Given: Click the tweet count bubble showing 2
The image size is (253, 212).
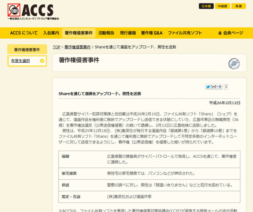Looking at the screenshot, I should click(226, 87).
